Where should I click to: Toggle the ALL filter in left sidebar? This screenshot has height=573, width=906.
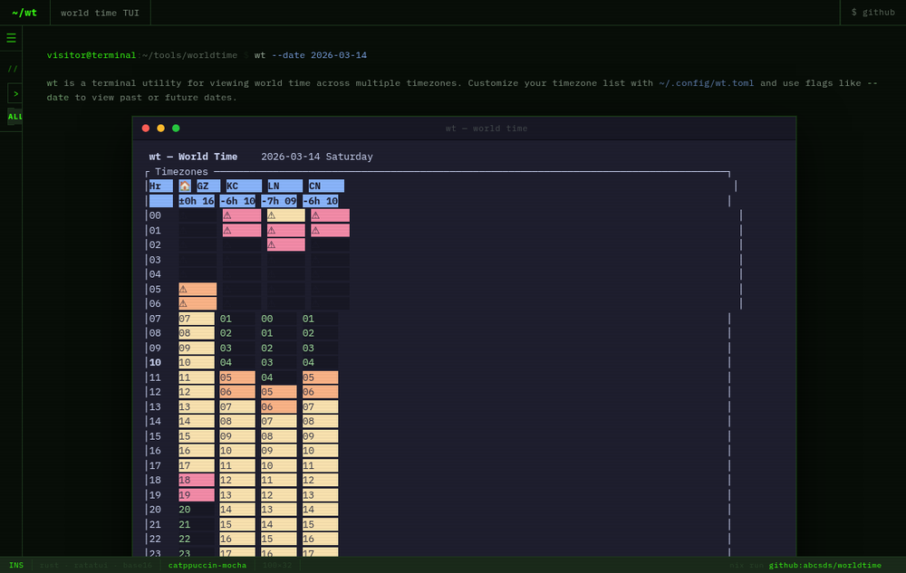[x=15, y=117]
